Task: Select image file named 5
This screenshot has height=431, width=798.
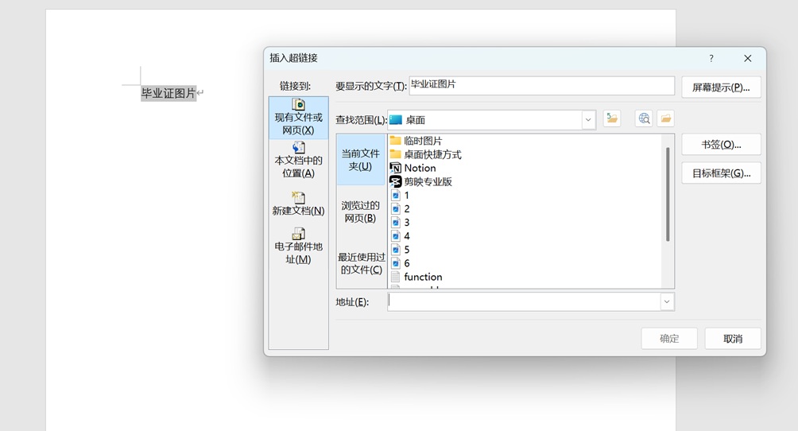Action: coord(400,250)
